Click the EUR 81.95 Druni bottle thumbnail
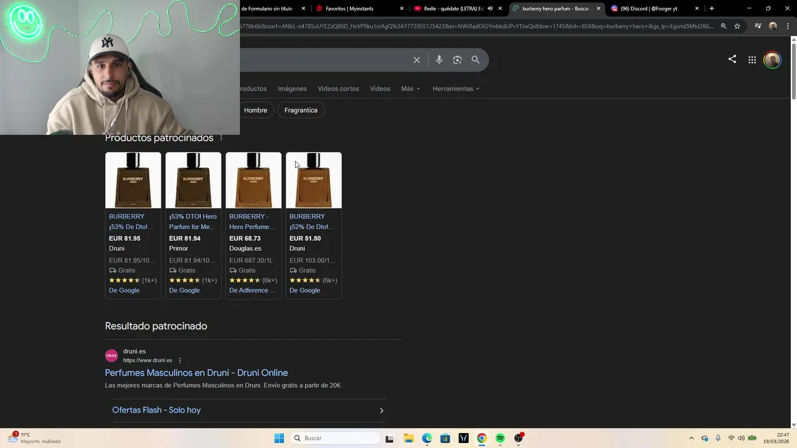The image size is (797, 448). [x=133, y=180]
